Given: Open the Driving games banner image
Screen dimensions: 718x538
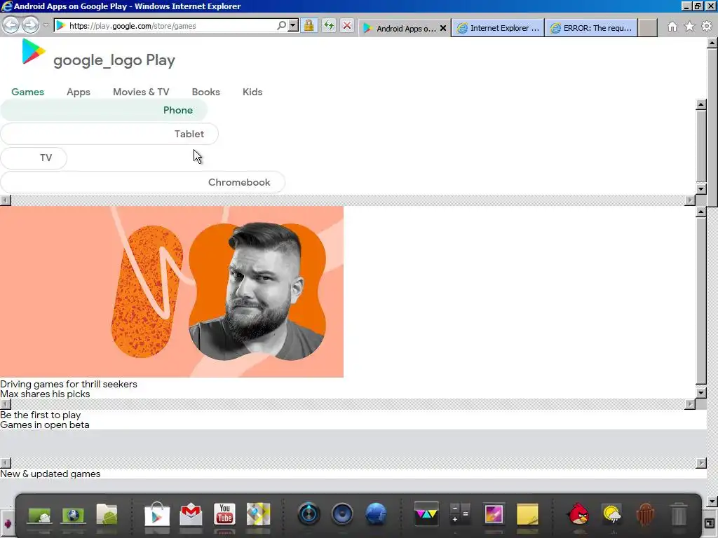Looking at the screenshot, I should 172,292.
